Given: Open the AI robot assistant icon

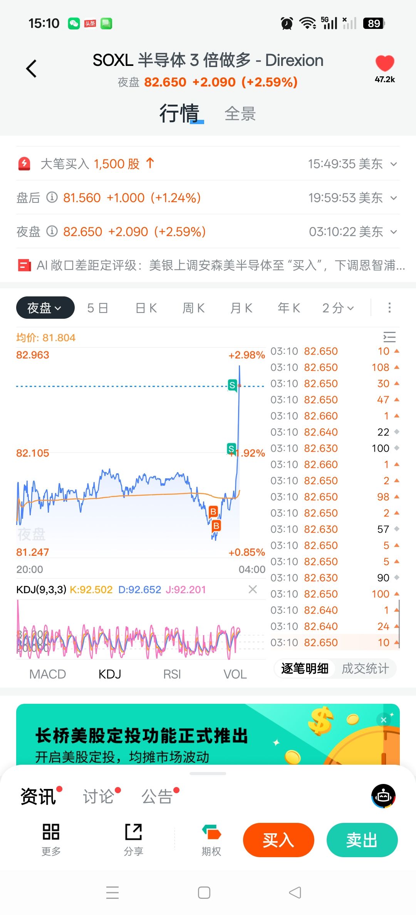Looking at the screenshot, I should coord(383,796).
